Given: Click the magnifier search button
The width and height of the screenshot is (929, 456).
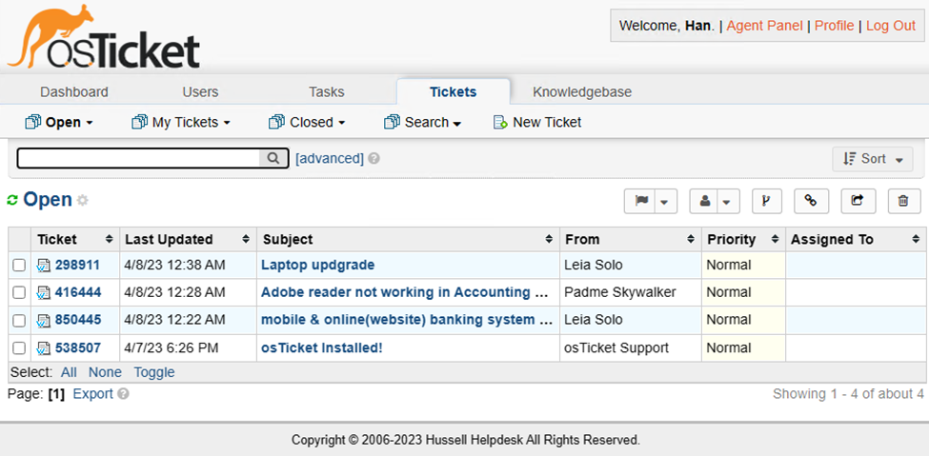Looking at the screenshot, I should point(273,158).
